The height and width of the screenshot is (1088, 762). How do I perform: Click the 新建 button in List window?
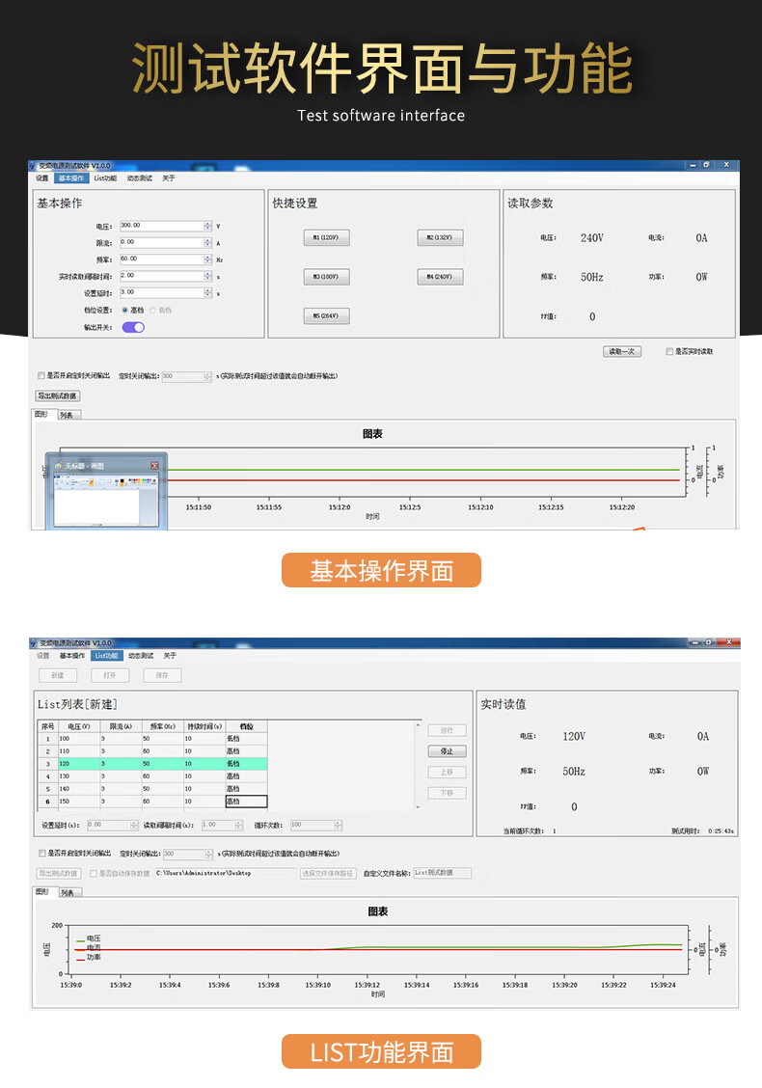[x=58, y=675]
